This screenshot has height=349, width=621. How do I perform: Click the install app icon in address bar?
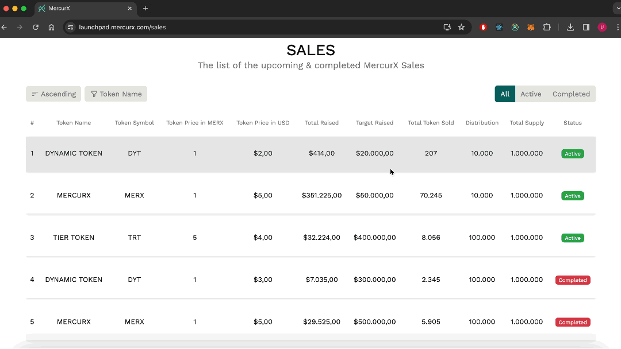click(x=447, y=28)
